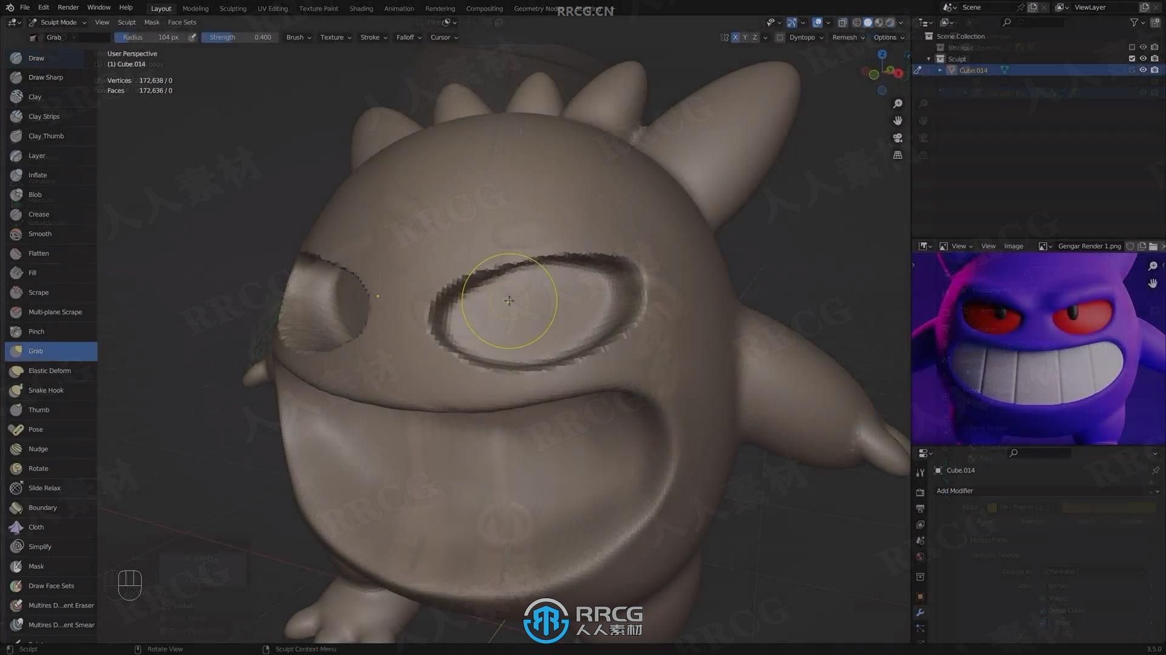Click the Gengar Render 1.png image name field
The image size is (1166, 655).
(1089, 246)
